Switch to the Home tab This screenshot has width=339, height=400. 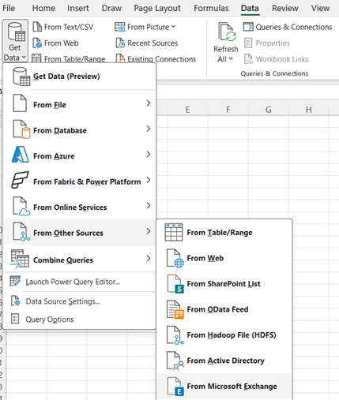[43, 8]
